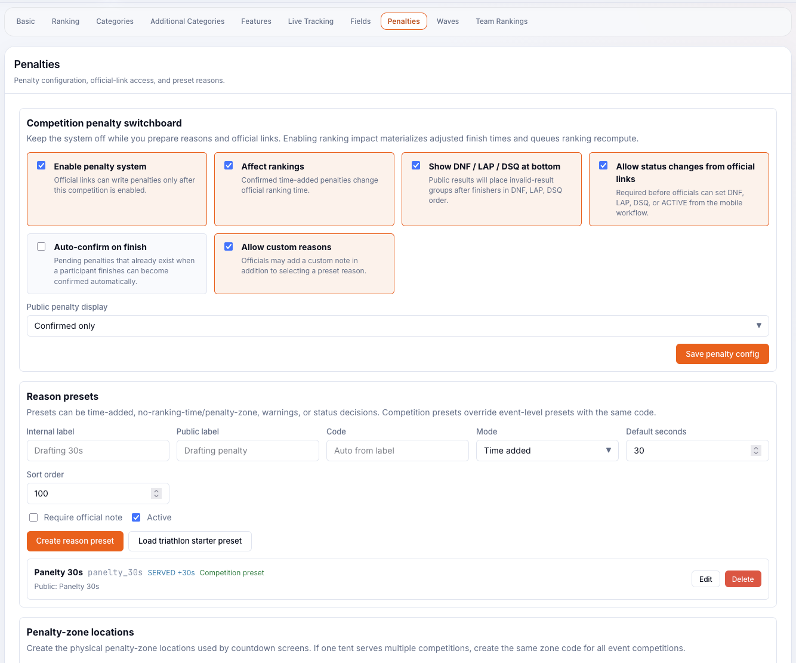Uncheck the Active checkbox

point(136,517)
